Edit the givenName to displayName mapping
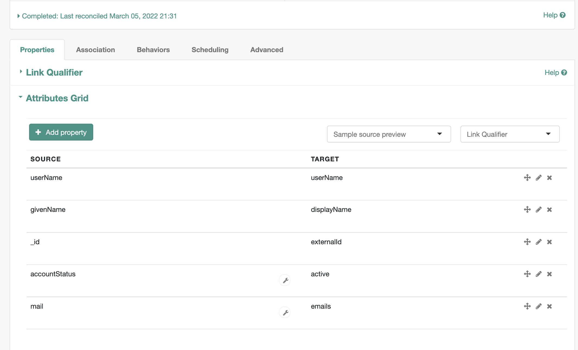The width and height of the screenshot is (578, 350). coord(538,210)
